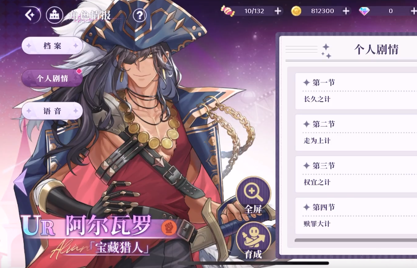Go to previous character with left arrow
417x268 pixels.
21,182
